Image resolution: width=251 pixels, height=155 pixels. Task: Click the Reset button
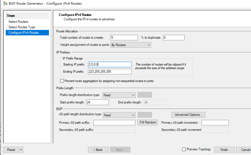pyautogui.click(x=11, y=150)
